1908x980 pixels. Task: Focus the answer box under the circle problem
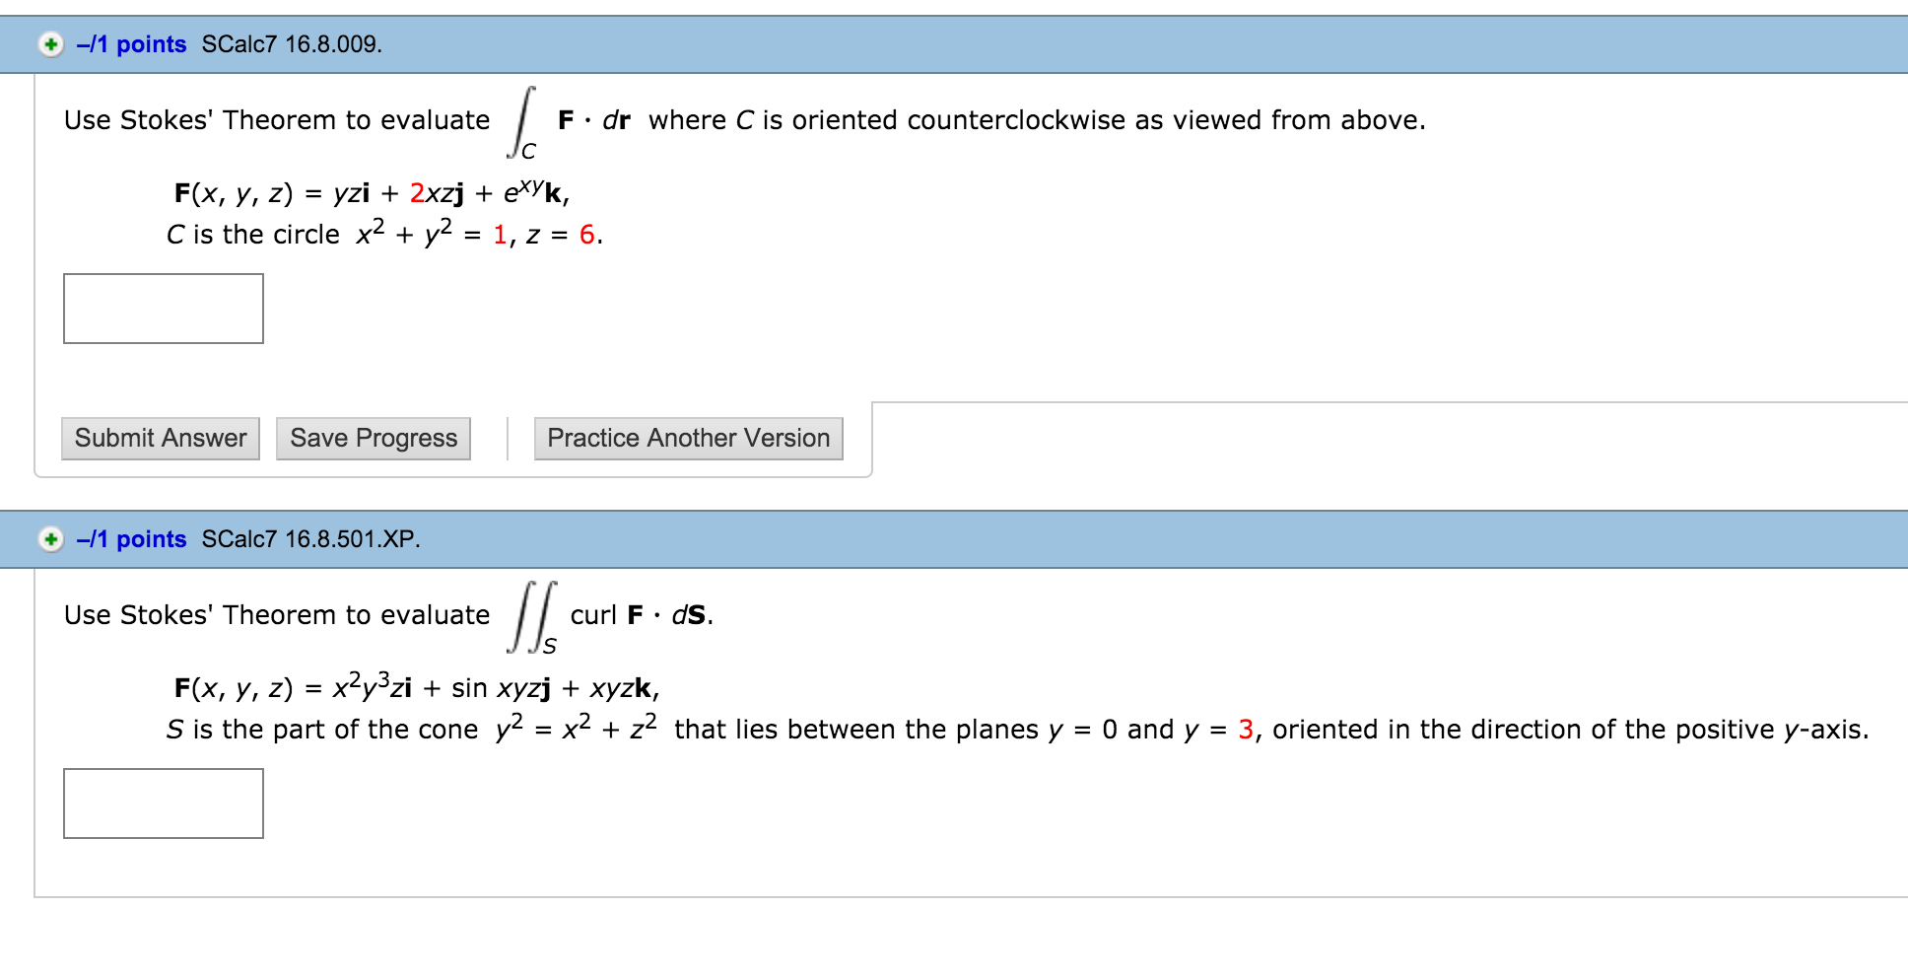(164, 309)
